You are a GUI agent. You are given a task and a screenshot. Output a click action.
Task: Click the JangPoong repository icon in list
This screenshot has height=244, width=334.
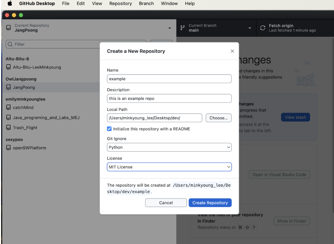point(8,87)
